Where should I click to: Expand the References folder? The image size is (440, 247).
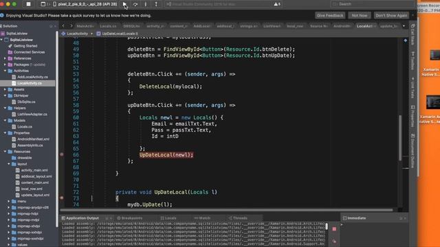tap(5, 58)
